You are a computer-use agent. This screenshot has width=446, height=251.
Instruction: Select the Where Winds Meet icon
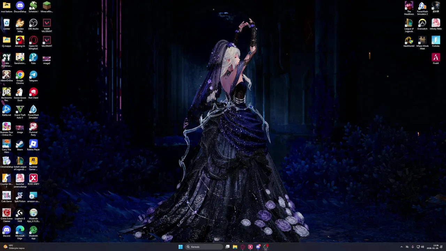pos(422,43)
